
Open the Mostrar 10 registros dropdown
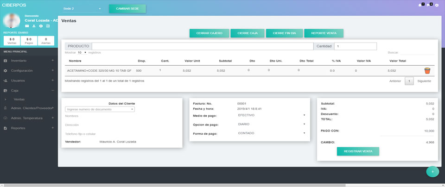pos(82,52)
